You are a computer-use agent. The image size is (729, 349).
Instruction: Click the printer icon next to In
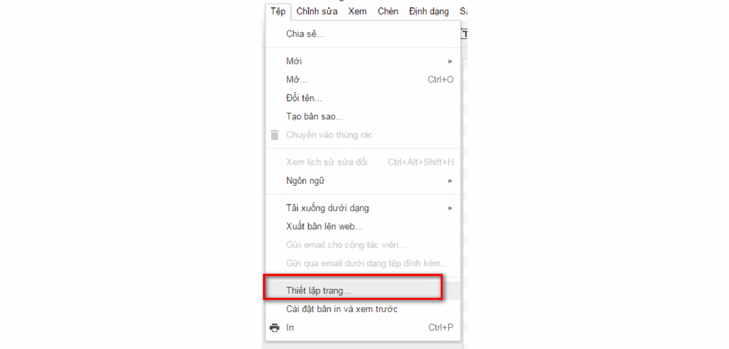pos(274,328)
